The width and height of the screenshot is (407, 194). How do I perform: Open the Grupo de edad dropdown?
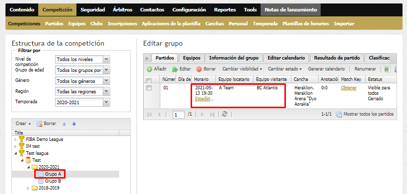[106, 70]
